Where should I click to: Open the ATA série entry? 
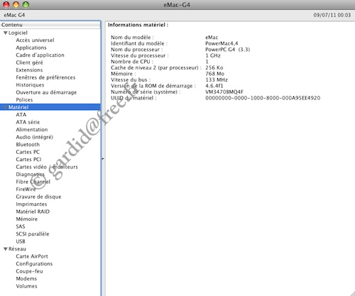(x=28, y=122)
